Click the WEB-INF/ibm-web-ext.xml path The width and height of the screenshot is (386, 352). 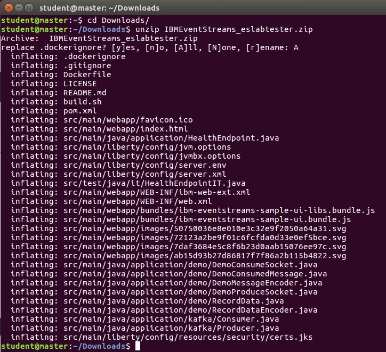tap(157, 192)
